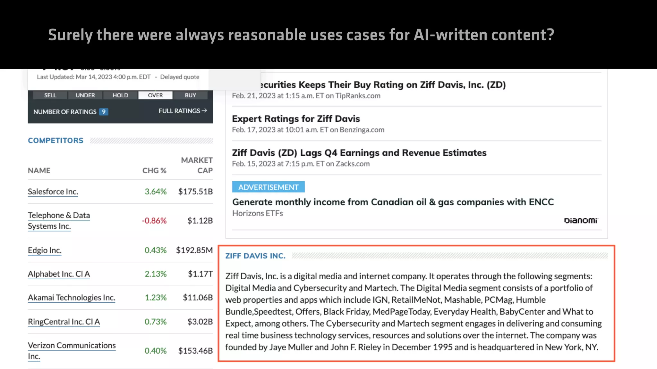Click Salesforce market cap $175.51B
The image size is (657, 369).
click(x=195, y=192)
